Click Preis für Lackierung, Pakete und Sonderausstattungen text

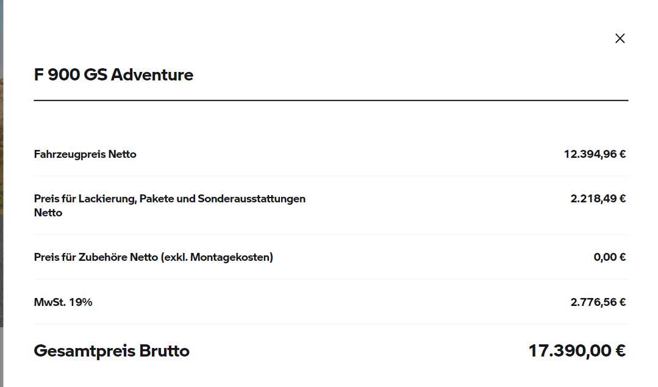(x=170, y=199)
